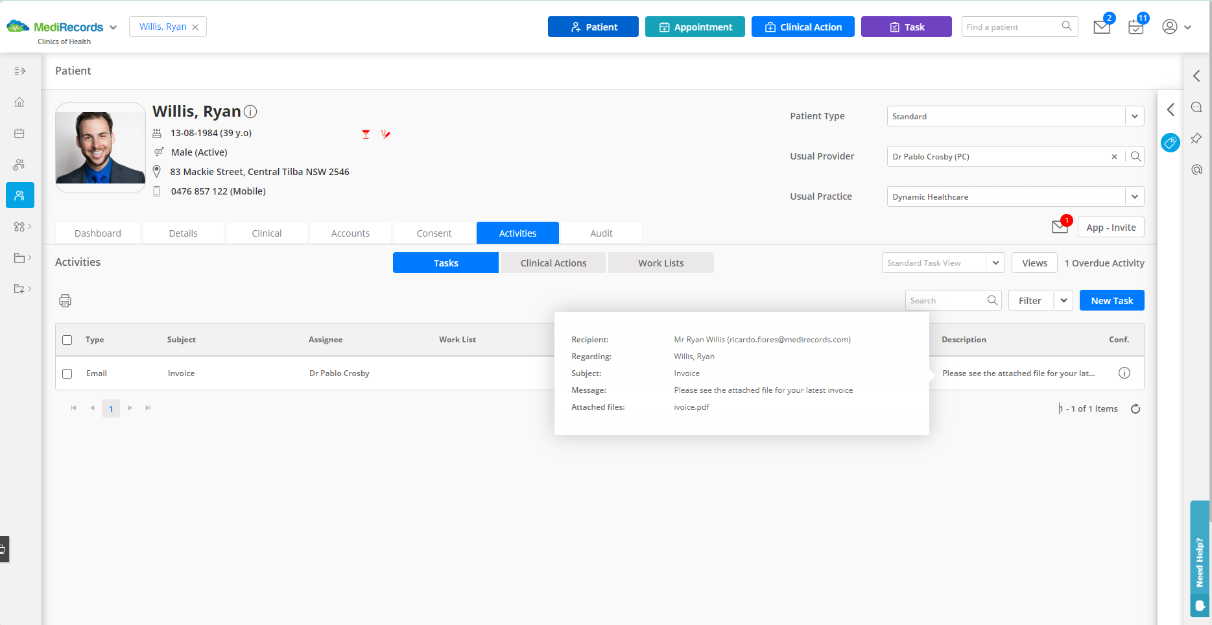Switch to the Audit tab
This screenshot has width=1212, height=625.
coord(602,233)
